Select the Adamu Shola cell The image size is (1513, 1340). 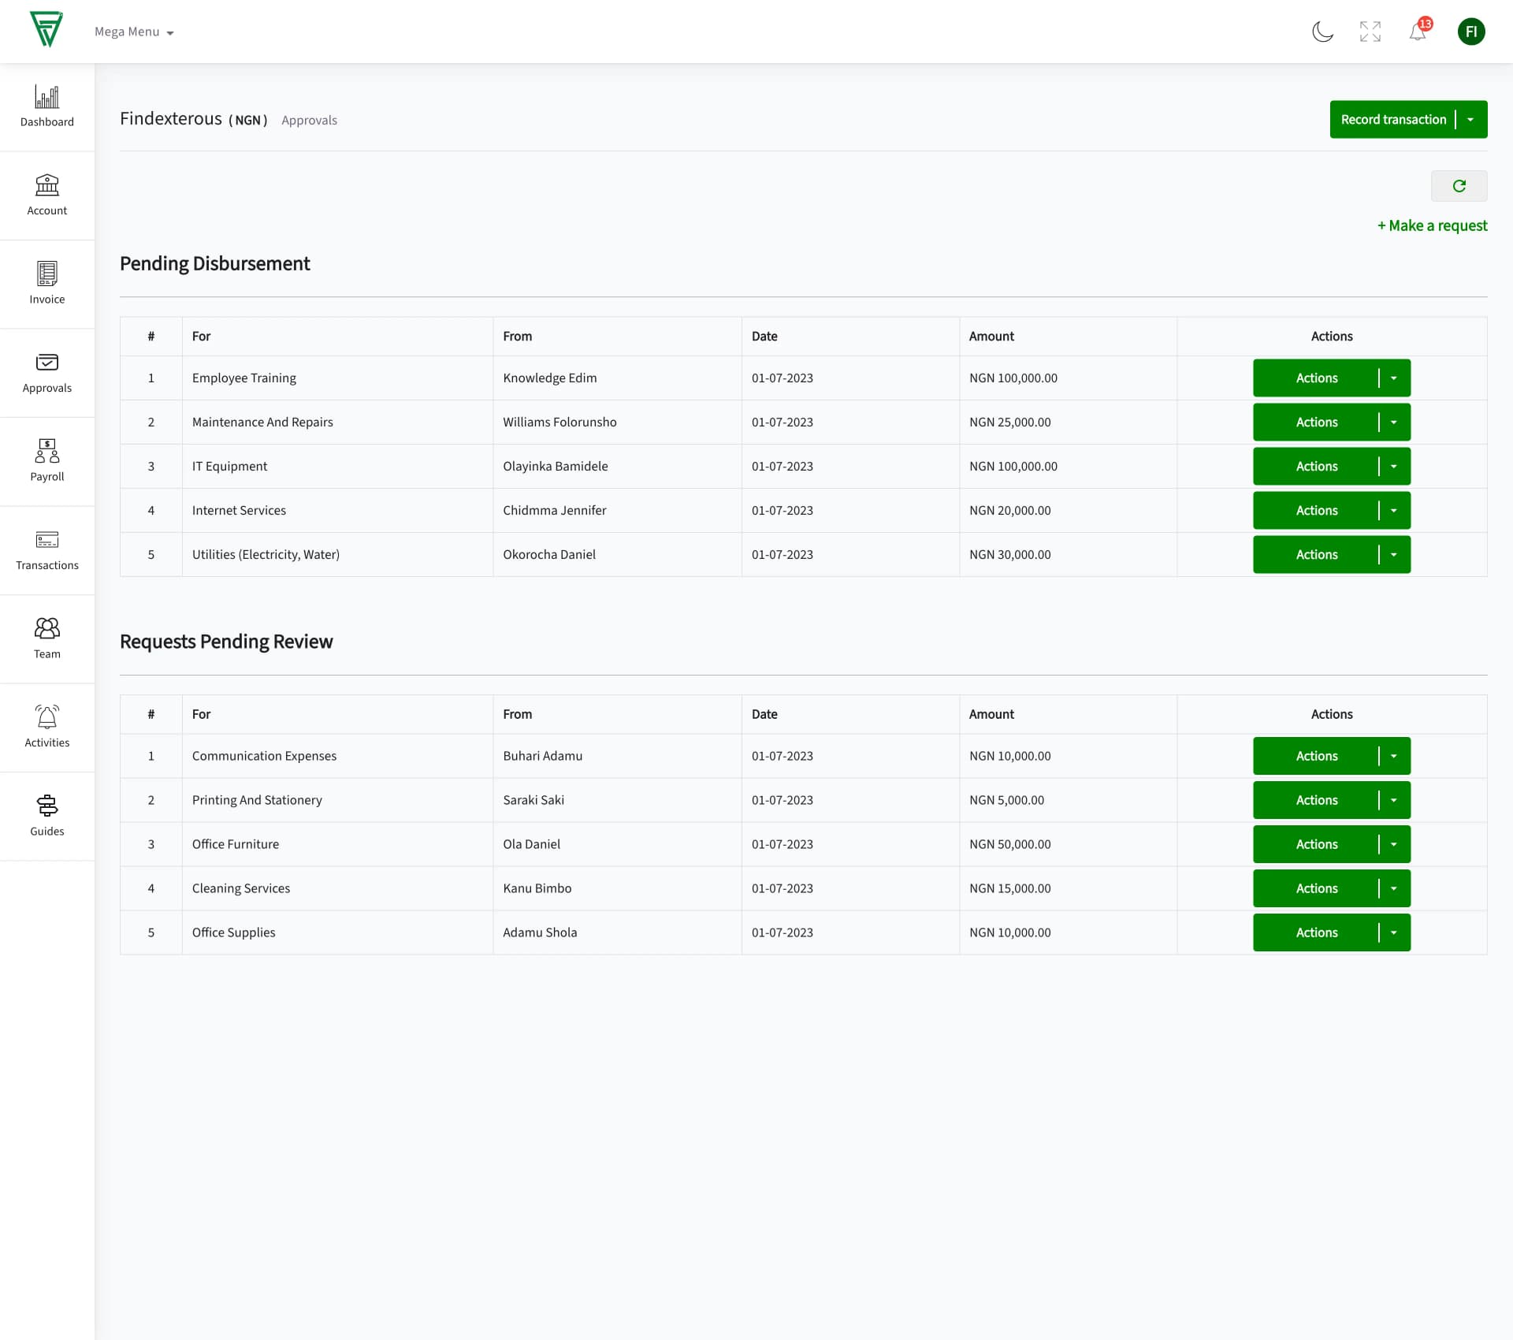pos(617,932)
